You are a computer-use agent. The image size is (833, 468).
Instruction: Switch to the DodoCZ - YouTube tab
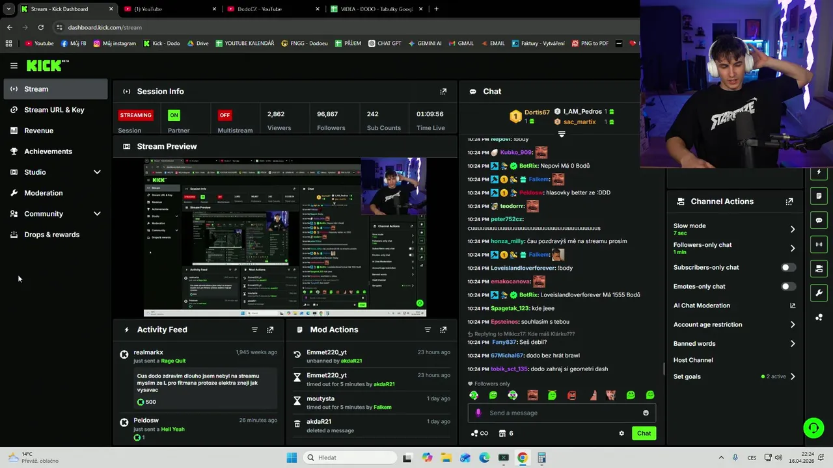273,9
